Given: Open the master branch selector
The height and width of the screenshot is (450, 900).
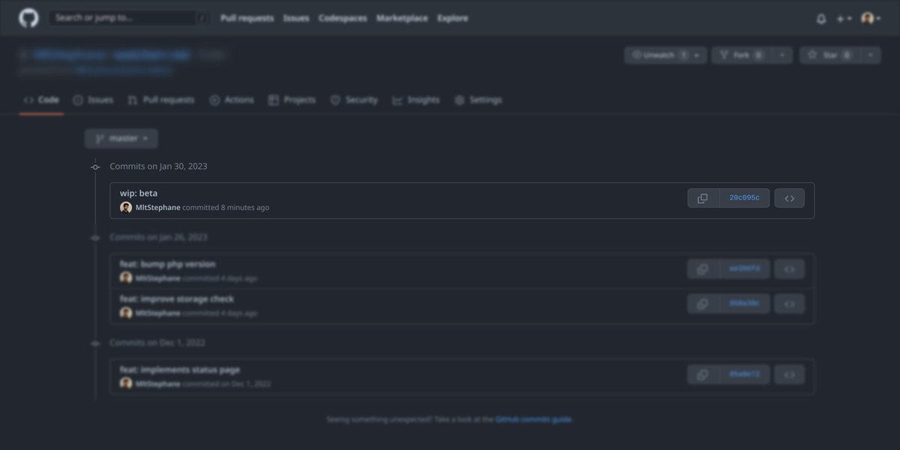Looking at the screenshot, I should 121,139.
